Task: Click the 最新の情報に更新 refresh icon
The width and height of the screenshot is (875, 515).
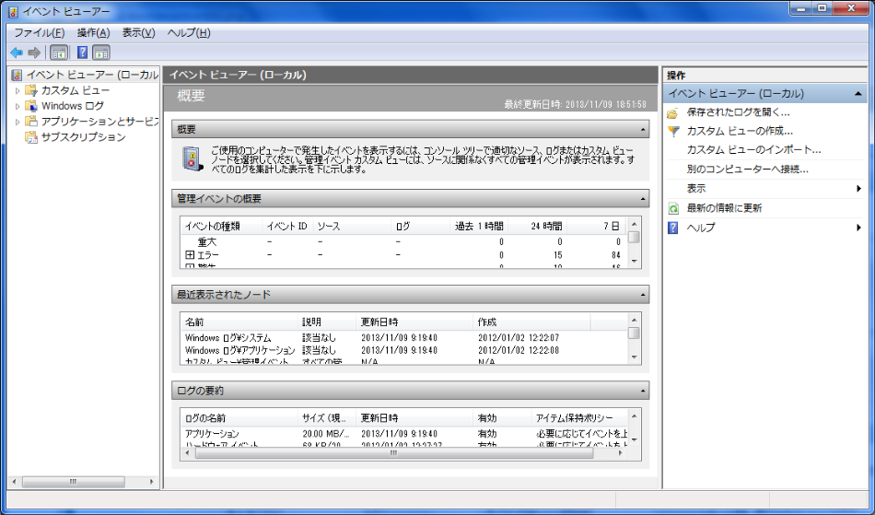Action: coord(673,209)
